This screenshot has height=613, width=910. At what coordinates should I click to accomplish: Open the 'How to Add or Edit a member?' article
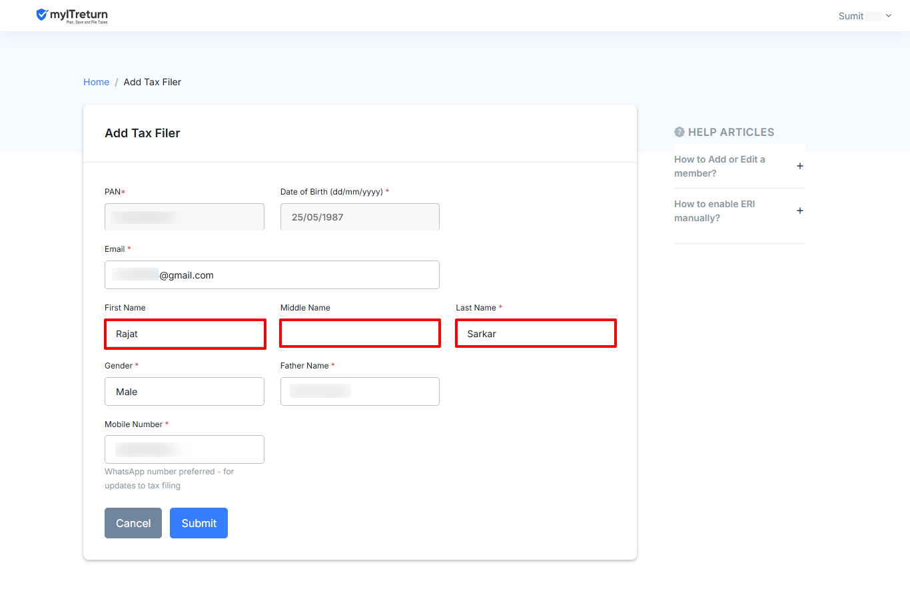(719, 167)
